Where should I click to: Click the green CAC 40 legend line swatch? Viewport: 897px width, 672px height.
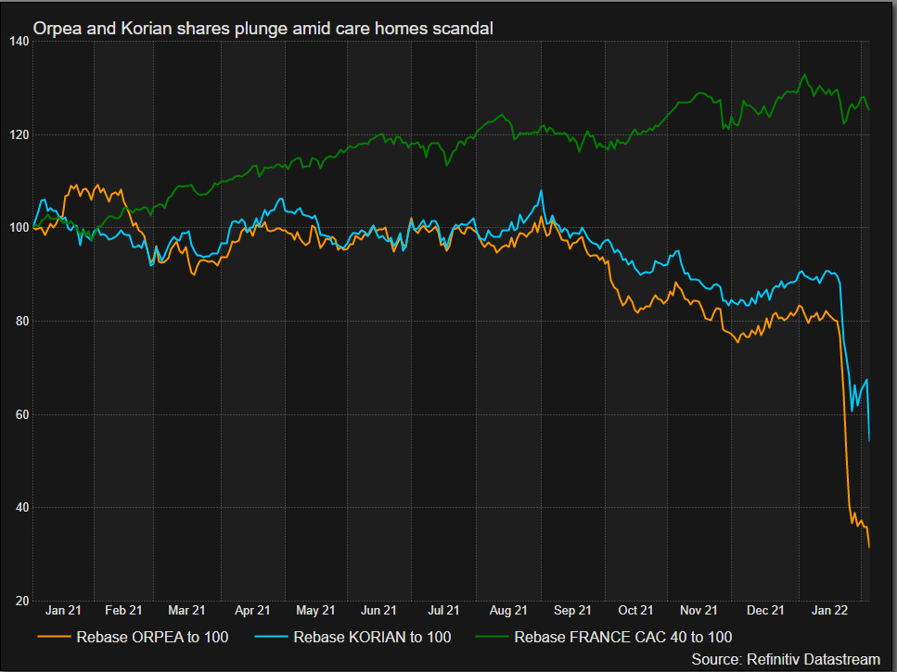[493, 637]
